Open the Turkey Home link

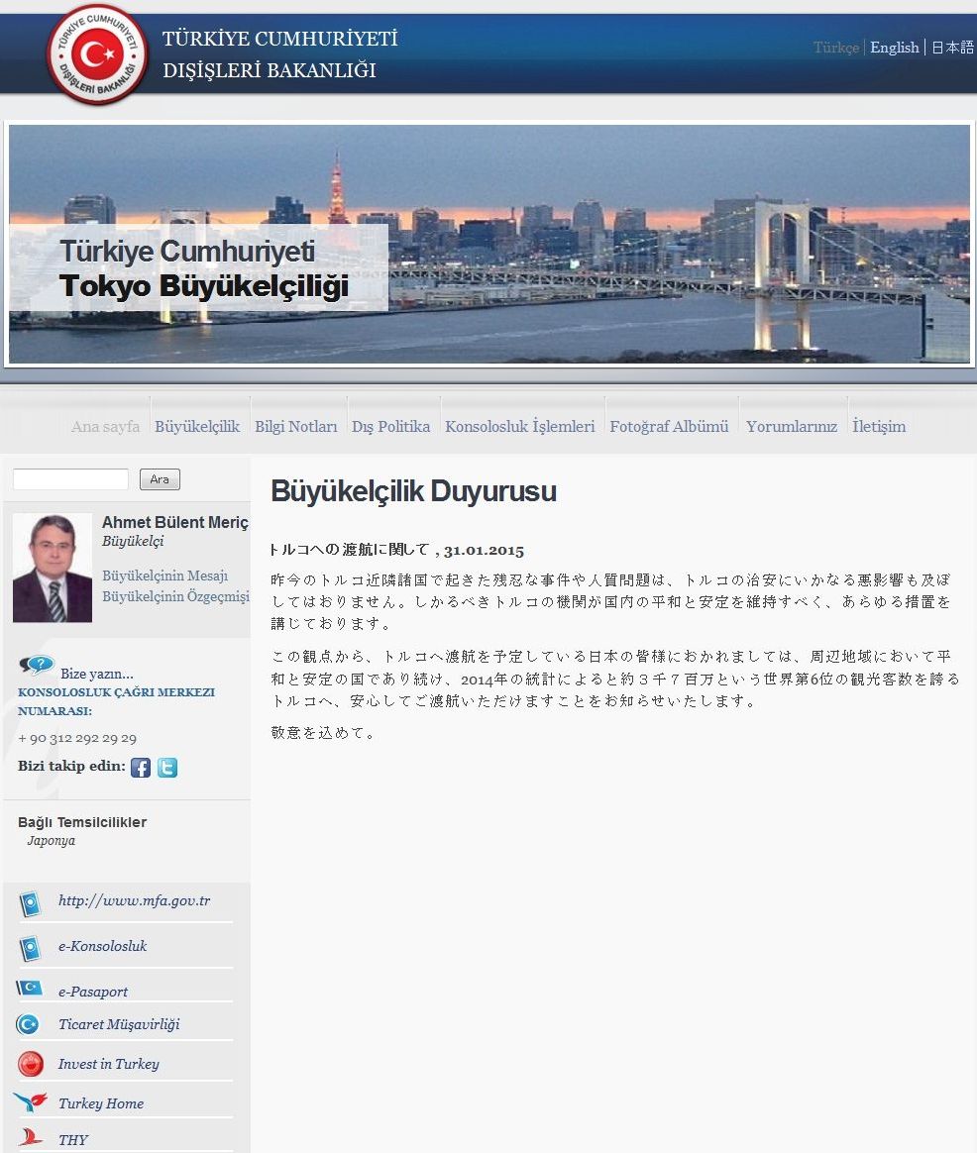pyautogui.click(x=101, y=1103)
